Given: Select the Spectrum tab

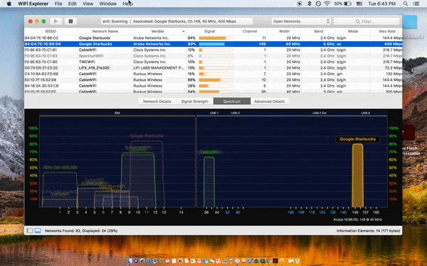Looking at the screenshot, I should click(232, 101).
